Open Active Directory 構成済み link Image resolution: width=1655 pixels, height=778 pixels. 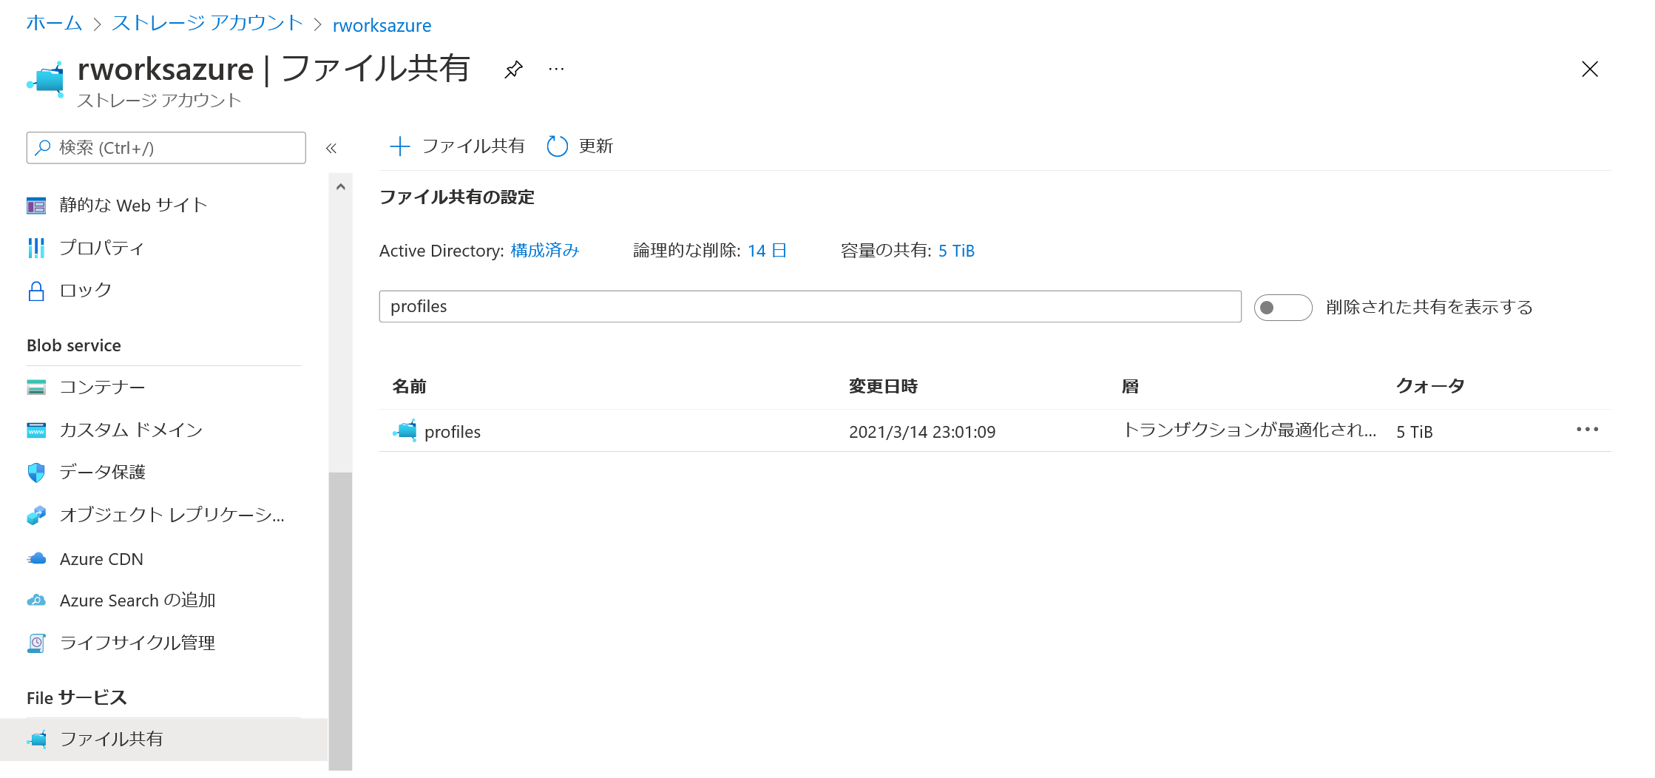click(x=545, y=251)
